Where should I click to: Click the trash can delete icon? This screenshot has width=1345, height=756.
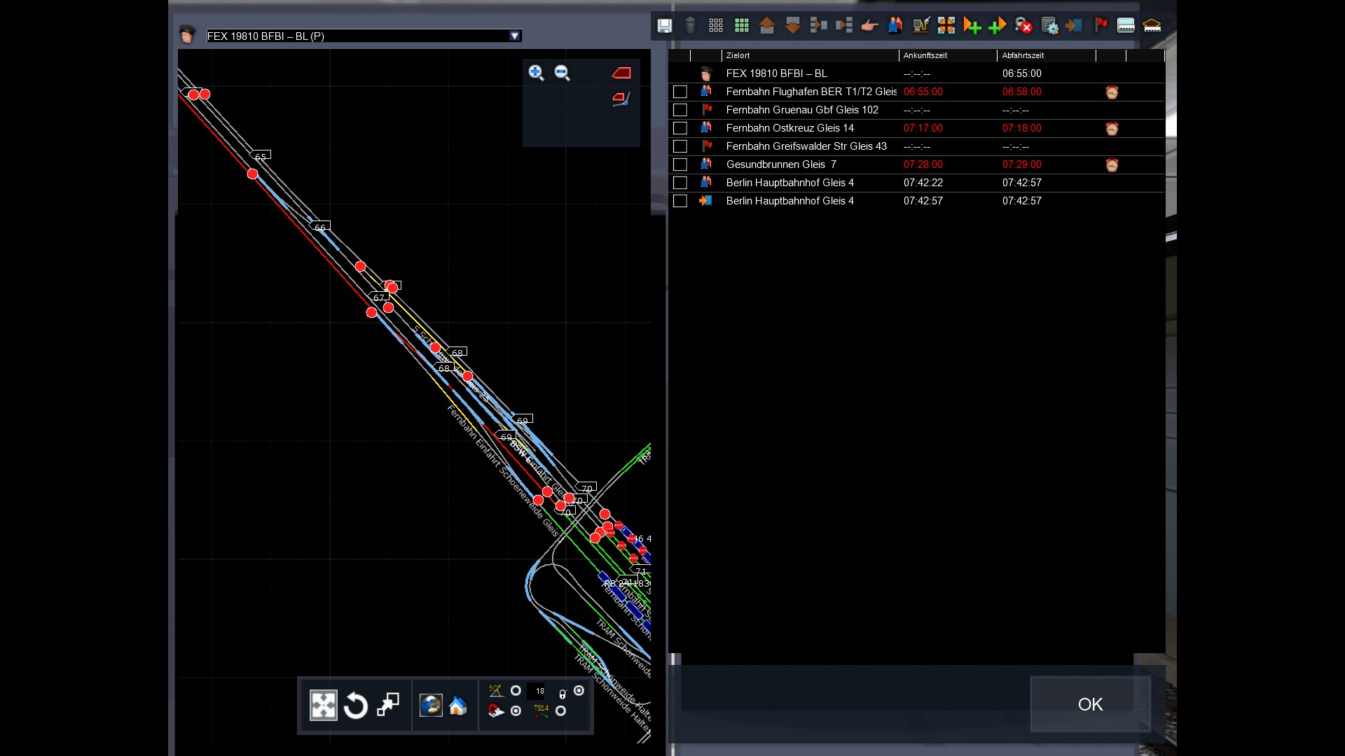[x=690, y=26]
